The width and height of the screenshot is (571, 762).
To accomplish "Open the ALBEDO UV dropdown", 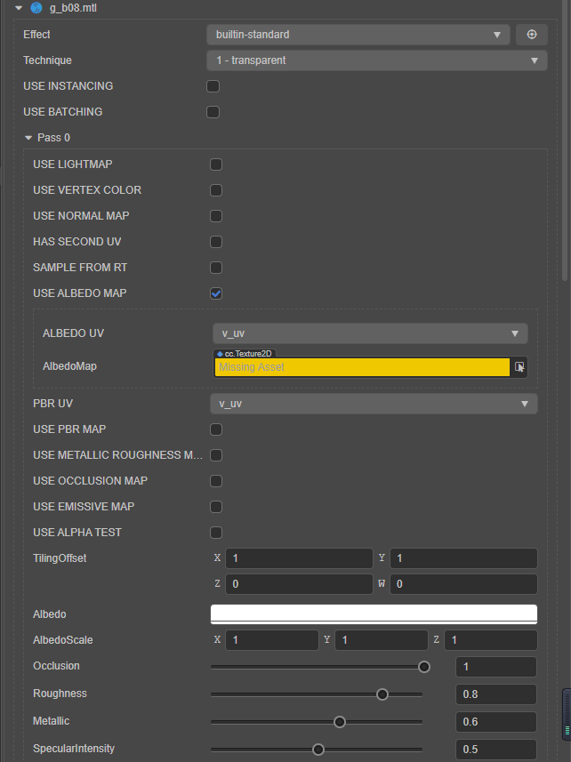I will 369,333.
